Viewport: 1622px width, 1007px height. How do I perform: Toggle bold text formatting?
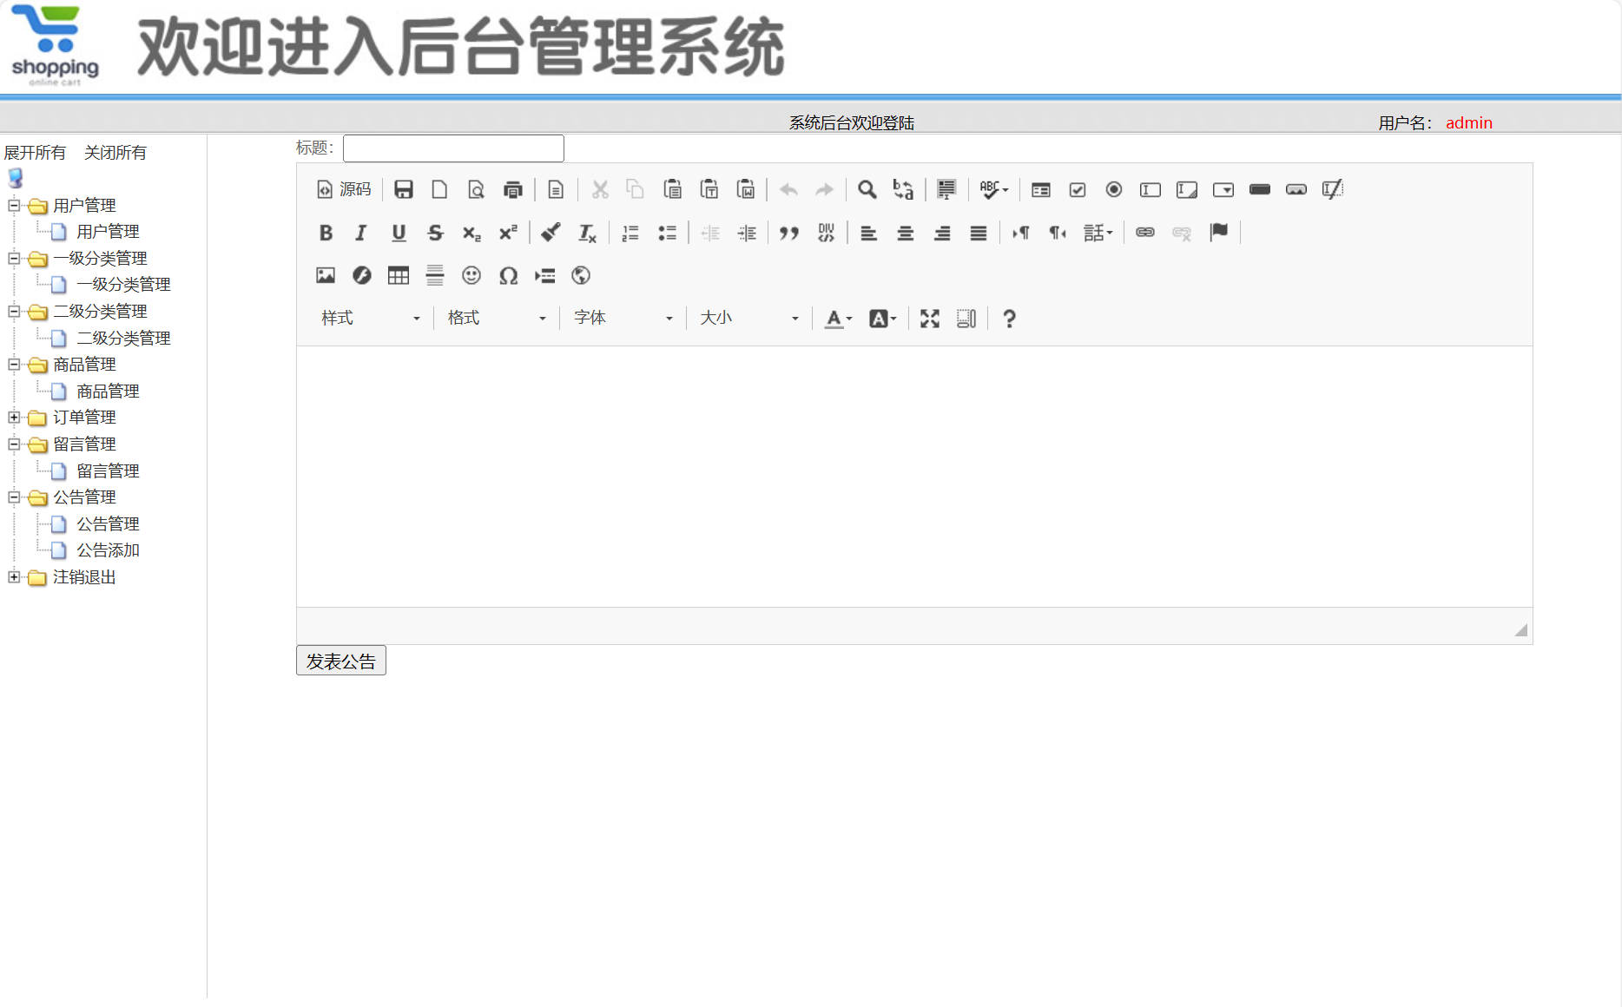coord(326,233)
